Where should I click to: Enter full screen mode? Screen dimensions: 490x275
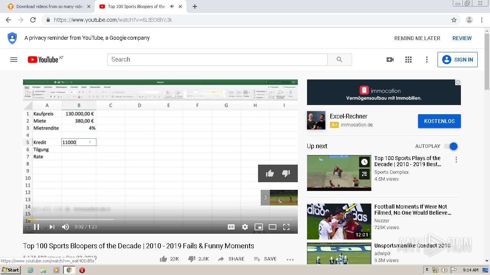click(286, 227)
